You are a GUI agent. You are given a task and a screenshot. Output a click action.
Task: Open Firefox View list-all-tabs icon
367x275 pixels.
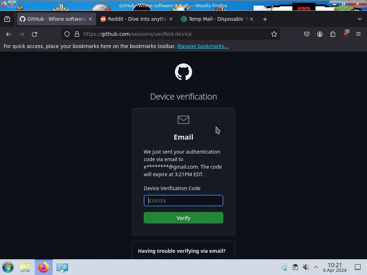click(x=7, y=19)
